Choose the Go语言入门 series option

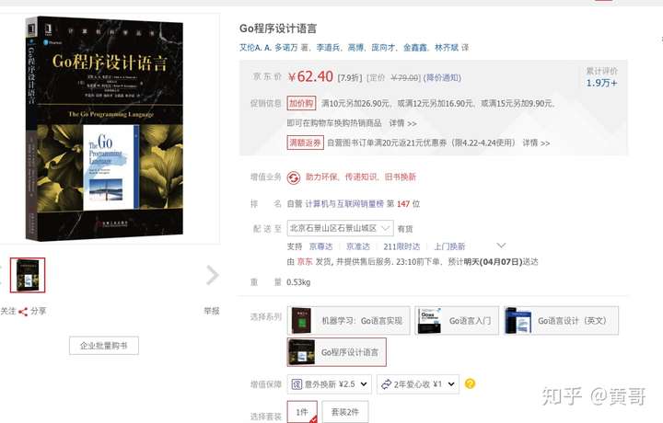point(457,321)
